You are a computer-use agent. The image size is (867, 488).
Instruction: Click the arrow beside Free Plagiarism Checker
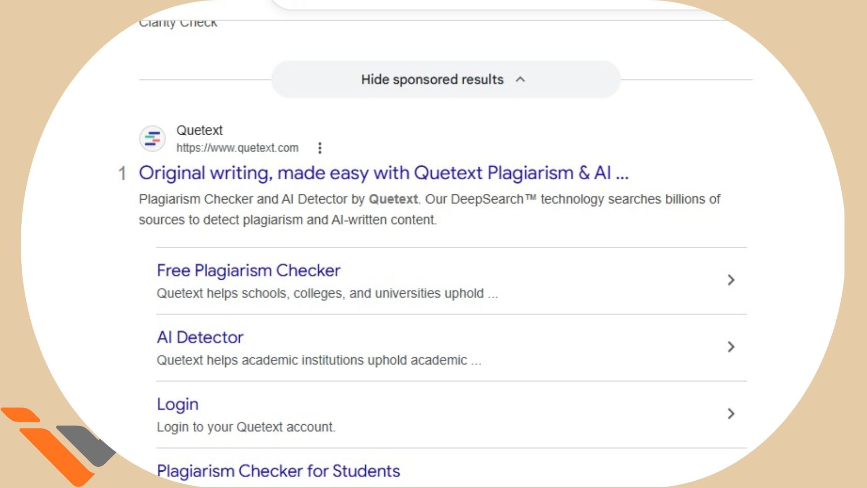coord(731,280)
